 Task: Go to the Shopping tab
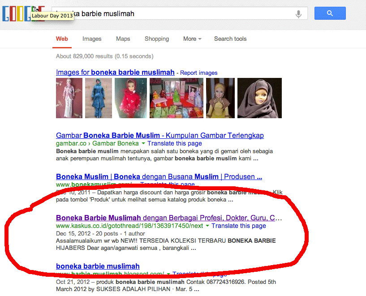(157, 39)
